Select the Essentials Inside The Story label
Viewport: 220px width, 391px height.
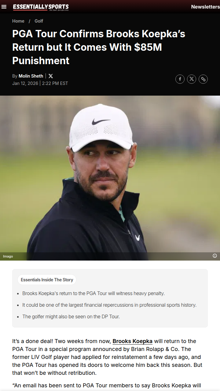pos(47,280)
